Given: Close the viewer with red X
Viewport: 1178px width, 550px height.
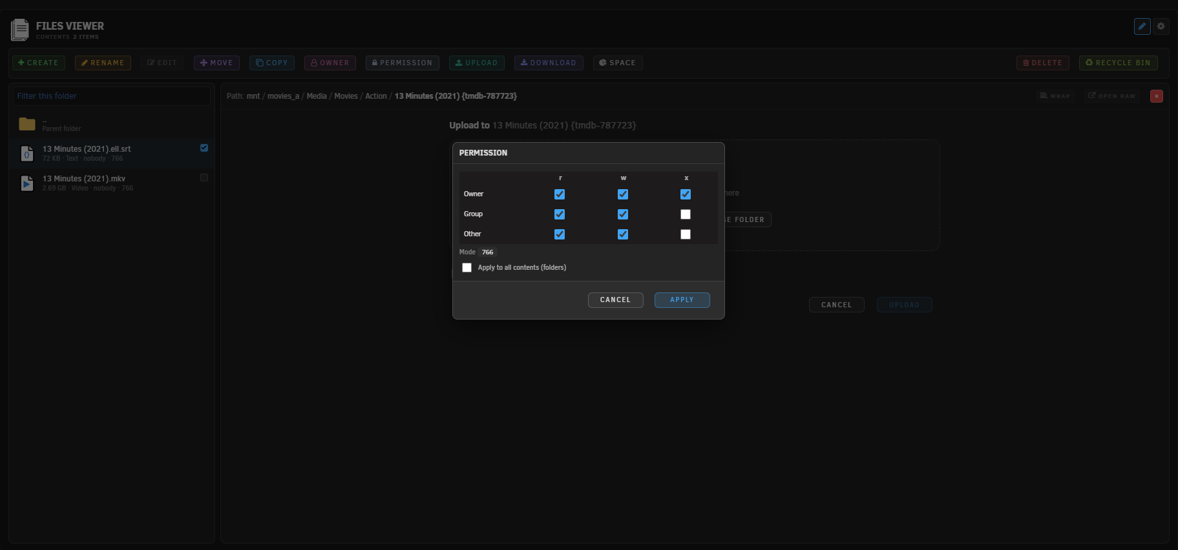Looking at the screenshot, I should (1157, 96).
